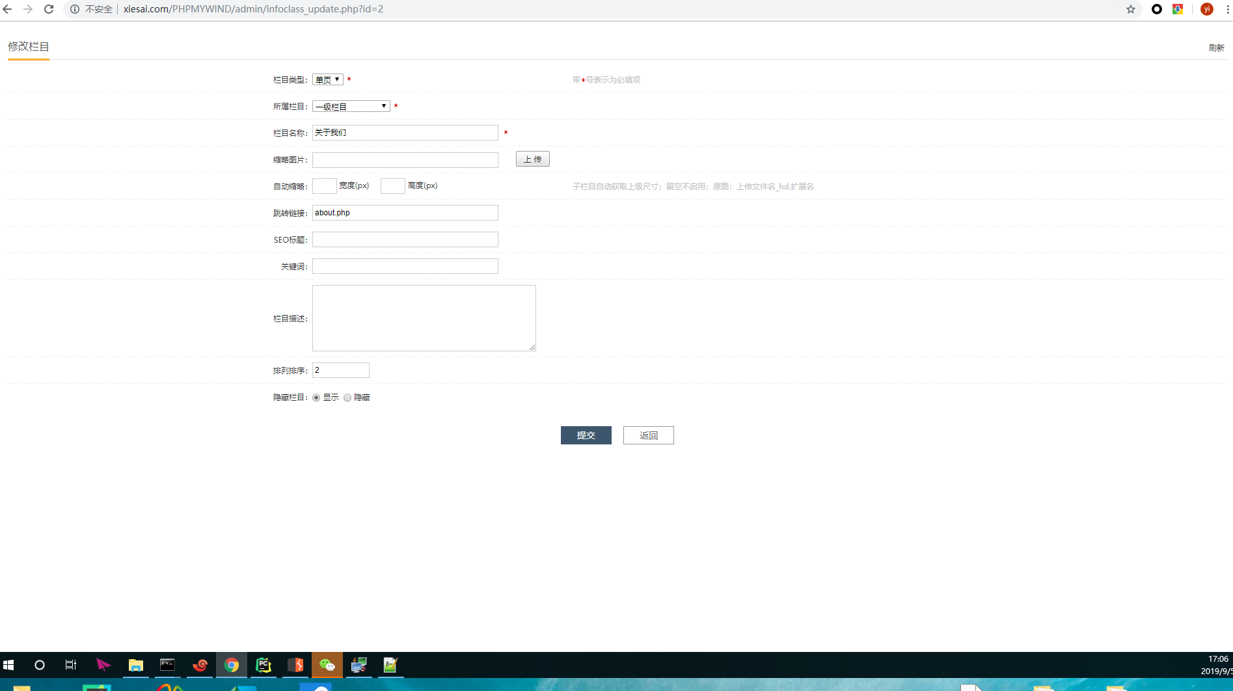
Task: Expand the 所属栏目 dropdown showing 一级栏目
Action: coord(351,106)
